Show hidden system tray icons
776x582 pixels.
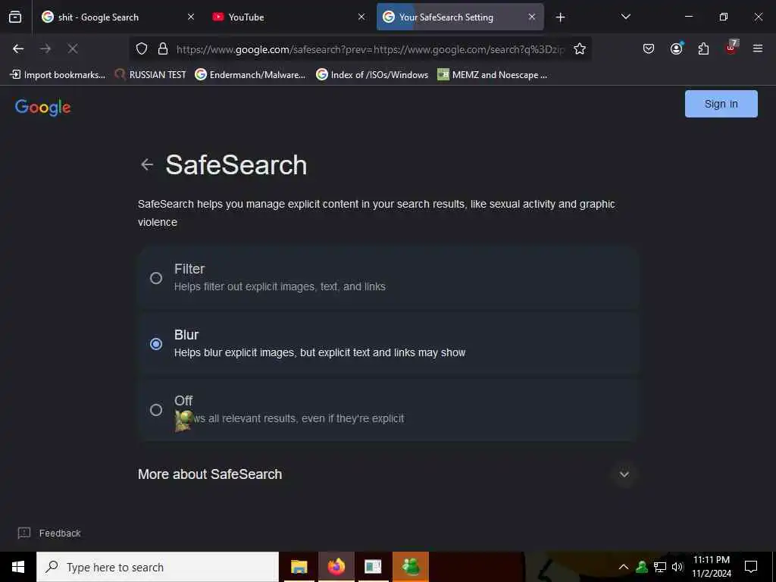624,567
